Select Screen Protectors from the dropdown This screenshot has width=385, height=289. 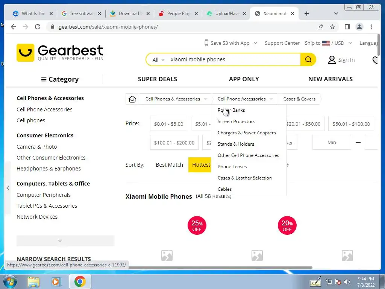pyautogui.click(x=236, y=122)
